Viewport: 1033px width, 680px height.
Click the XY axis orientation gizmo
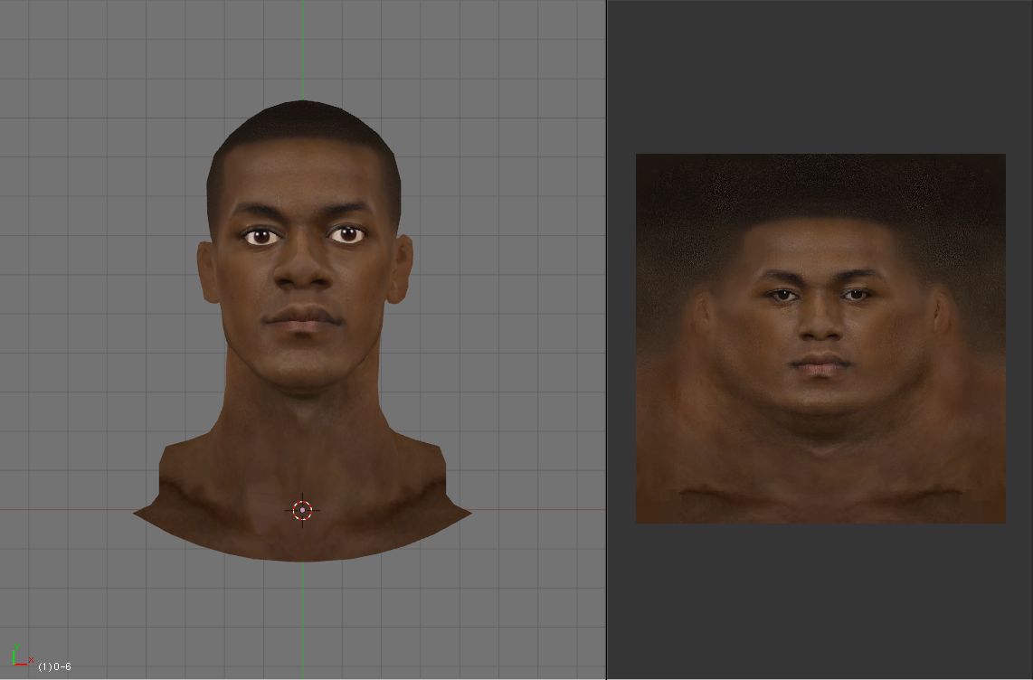click(20, 657)
